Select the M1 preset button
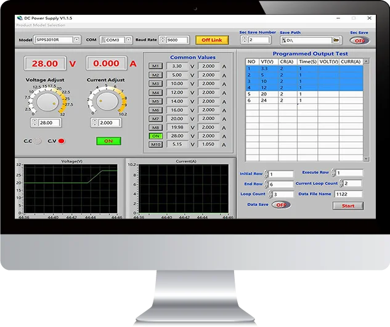This screenshot has width=390, height=327. (155, 66)
